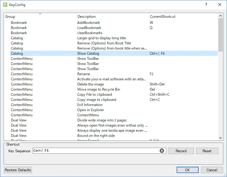Select 'Always display one landscape image' row

click(114, 130)
